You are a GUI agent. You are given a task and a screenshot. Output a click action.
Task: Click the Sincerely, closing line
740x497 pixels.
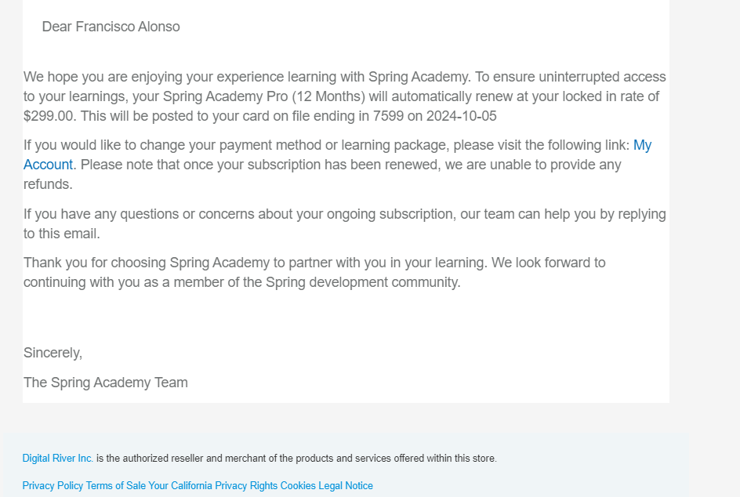[x=53, y=353]
